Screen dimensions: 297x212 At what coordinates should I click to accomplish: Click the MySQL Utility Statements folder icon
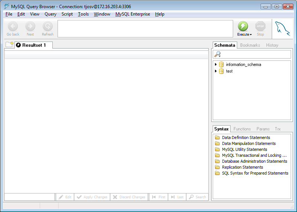(218, 149)
